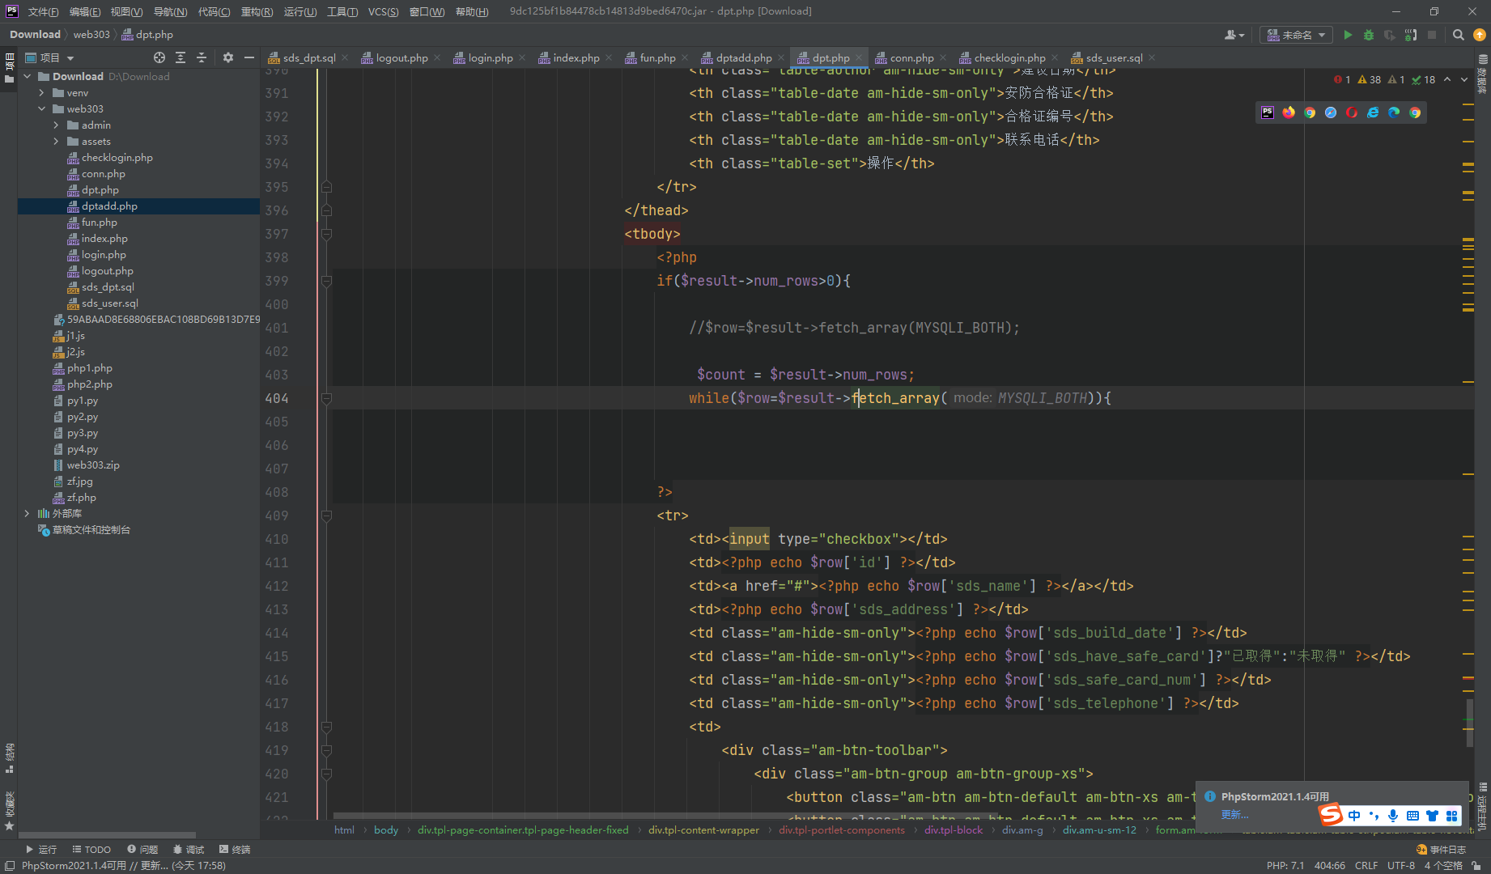This screenshot has width=1491, height=874.
Task: Start debugging with the green bug icon
Action: pos(1369,35)
